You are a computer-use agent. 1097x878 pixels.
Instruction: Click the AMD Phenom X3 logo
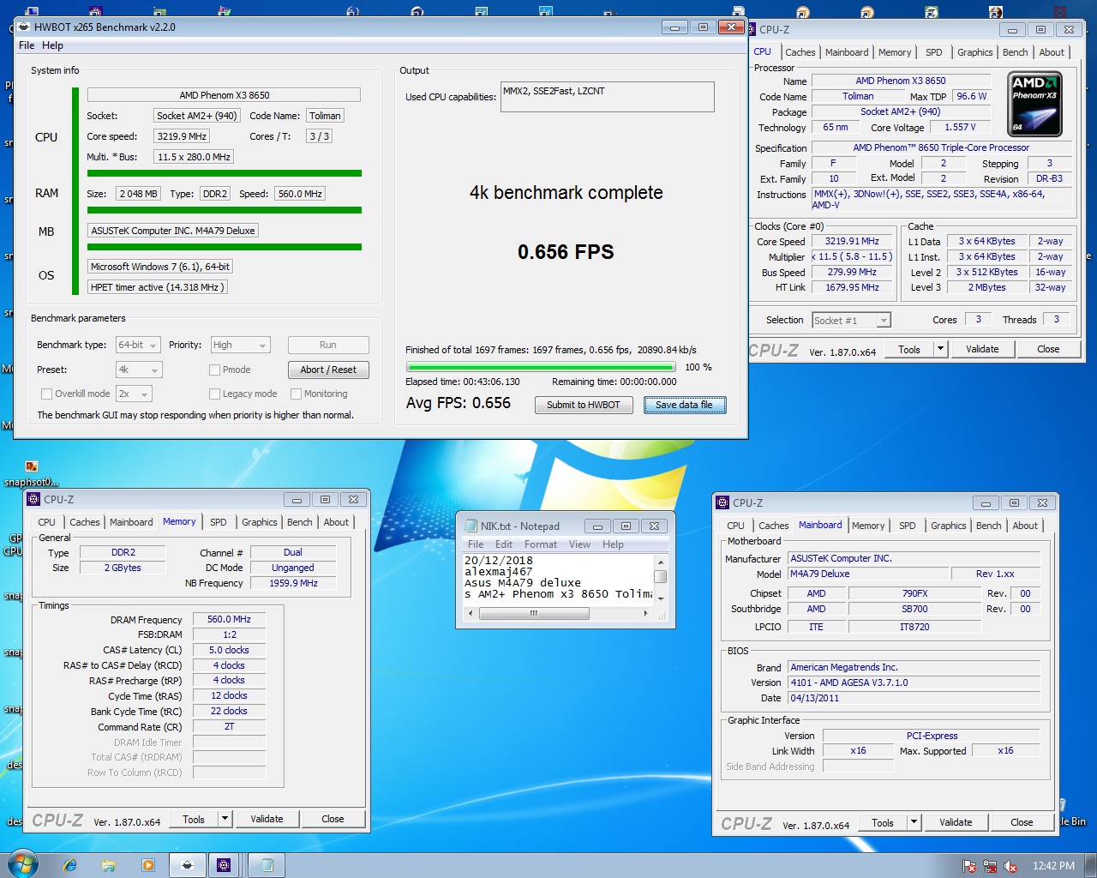[1035, 104]
